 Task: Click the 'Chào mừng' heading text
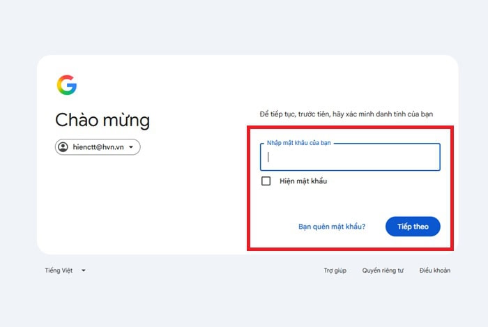click(x=102, y=121)
